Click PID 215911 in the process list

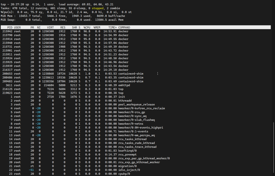point(7,54)
